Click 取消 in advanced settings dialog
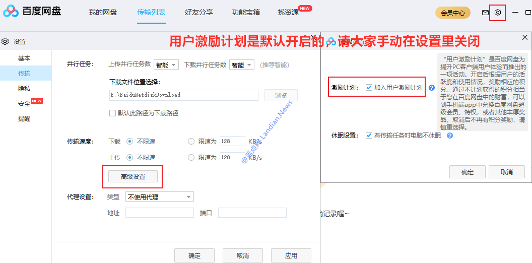532x263 pixels. coord(506,172)
